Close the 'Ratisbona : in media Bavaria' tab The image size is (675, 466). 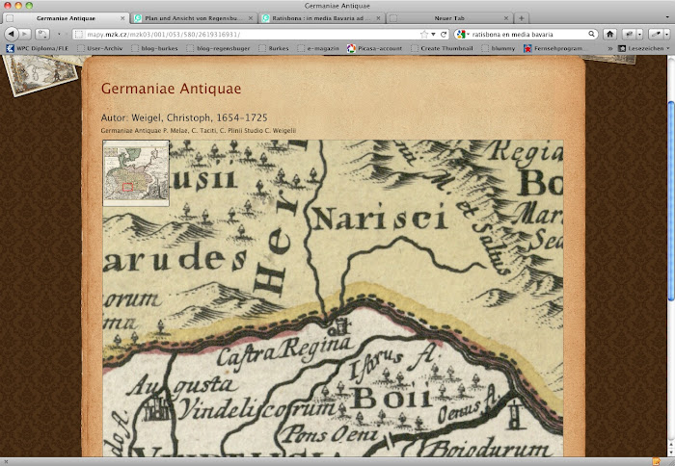click(378, 18)
